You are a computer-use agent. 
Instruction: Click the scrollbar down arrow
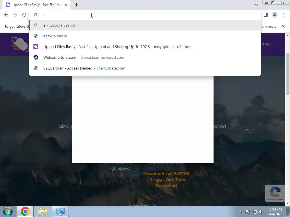tap(288, 203)
